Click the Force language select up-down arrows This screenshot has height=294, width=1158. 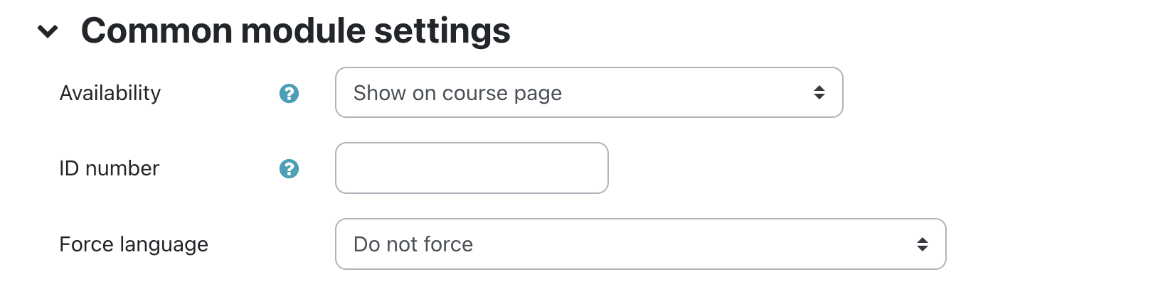pyautogui.click(x=922, y=244)
